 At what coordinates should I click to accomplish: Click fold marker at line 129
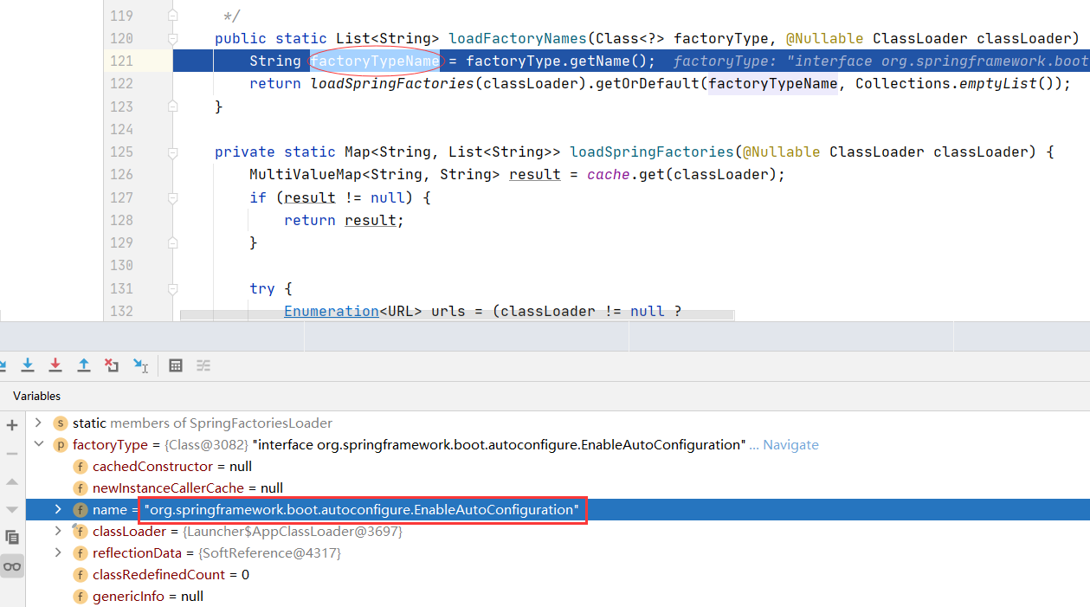(x=172, y=243)
